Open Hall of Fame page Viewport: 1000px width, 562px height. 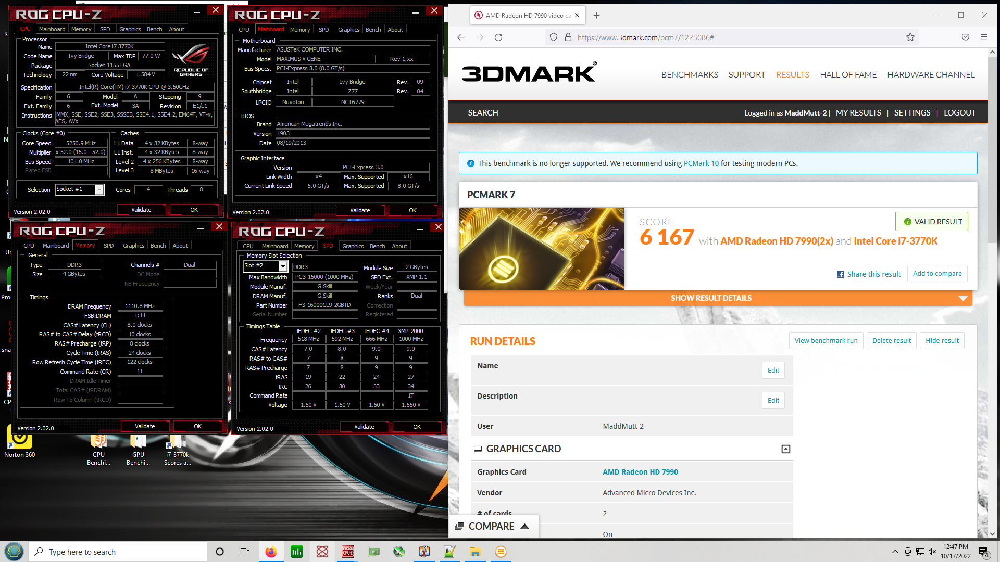(x=848, y=75)
